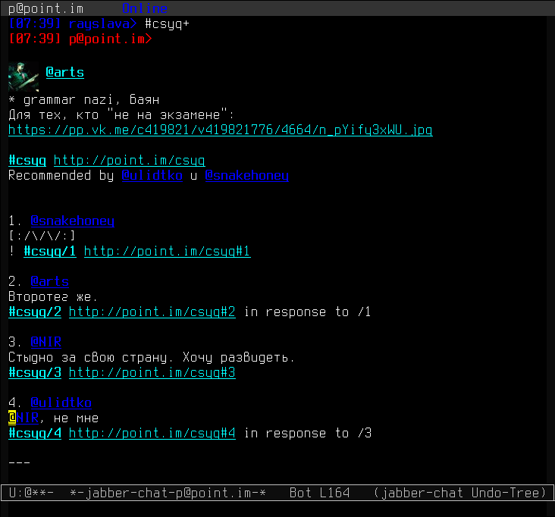Open the @arts author link next to avatar

point(64,73)
